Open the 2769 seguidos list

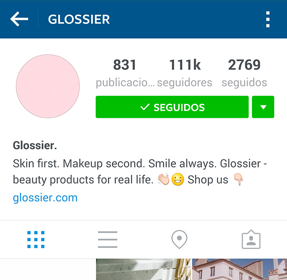(244, 73)
